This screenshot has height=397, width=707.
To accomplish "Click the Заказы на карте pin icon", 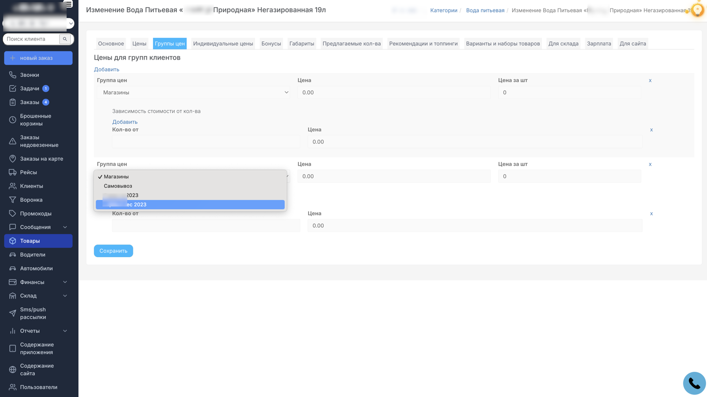I will 13,159.
